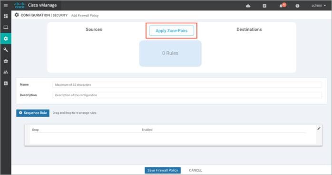This screenshot has height=175, width=332.
Task: Open the help question mark icon
Action: point(297,6)
